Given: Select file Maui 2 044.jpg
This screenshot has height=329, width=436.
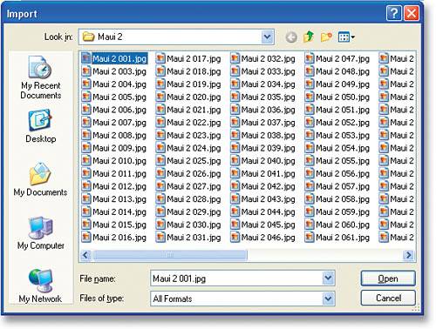Looking at the screenshot, I should pos(262,211).
